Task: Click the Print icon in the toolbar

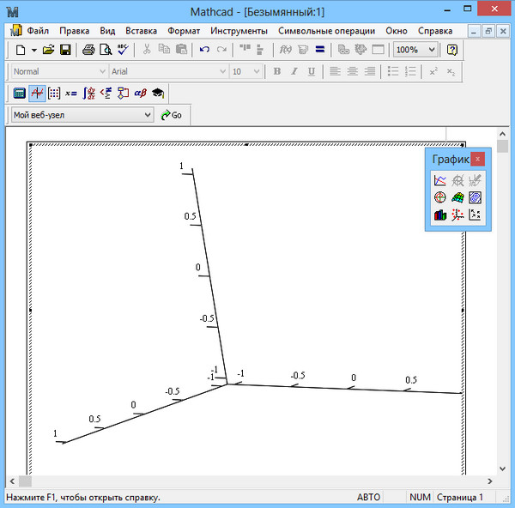Action: pyautogui.click(x=88, y=50)
